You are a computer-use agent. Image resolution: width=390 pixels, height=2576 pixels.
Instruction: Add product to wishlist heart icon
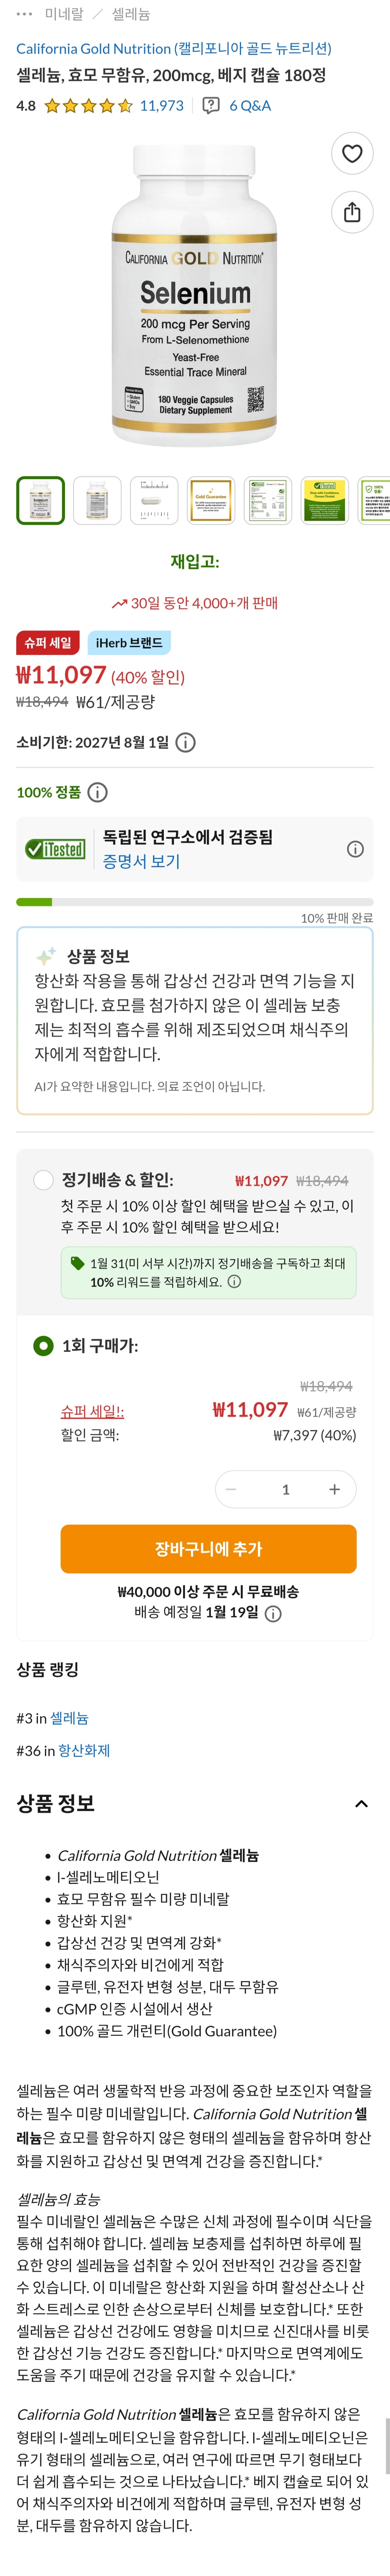click(352, 153)
